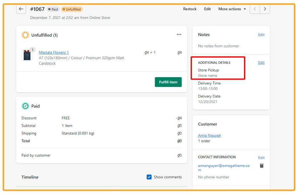Open Anna Nguyen customer profile link
This screenshot has width=298, height=194.
tap(209, 135)
